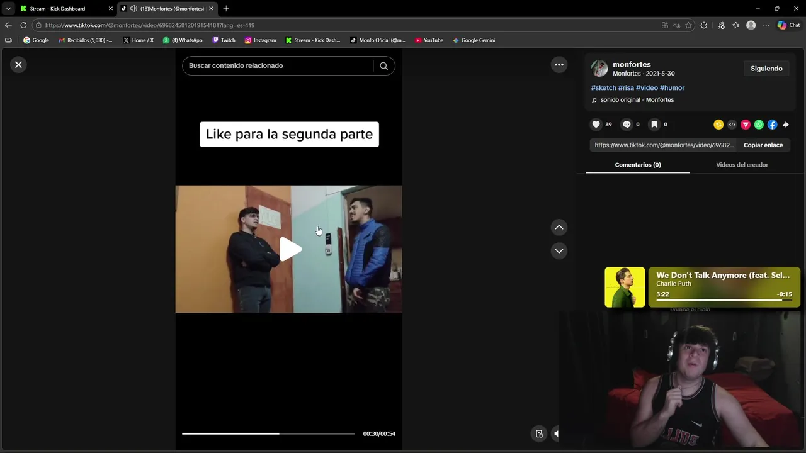Screen dimensions: 806x453
Task: Add page to favorites star icon
Action: coord(688,25)
